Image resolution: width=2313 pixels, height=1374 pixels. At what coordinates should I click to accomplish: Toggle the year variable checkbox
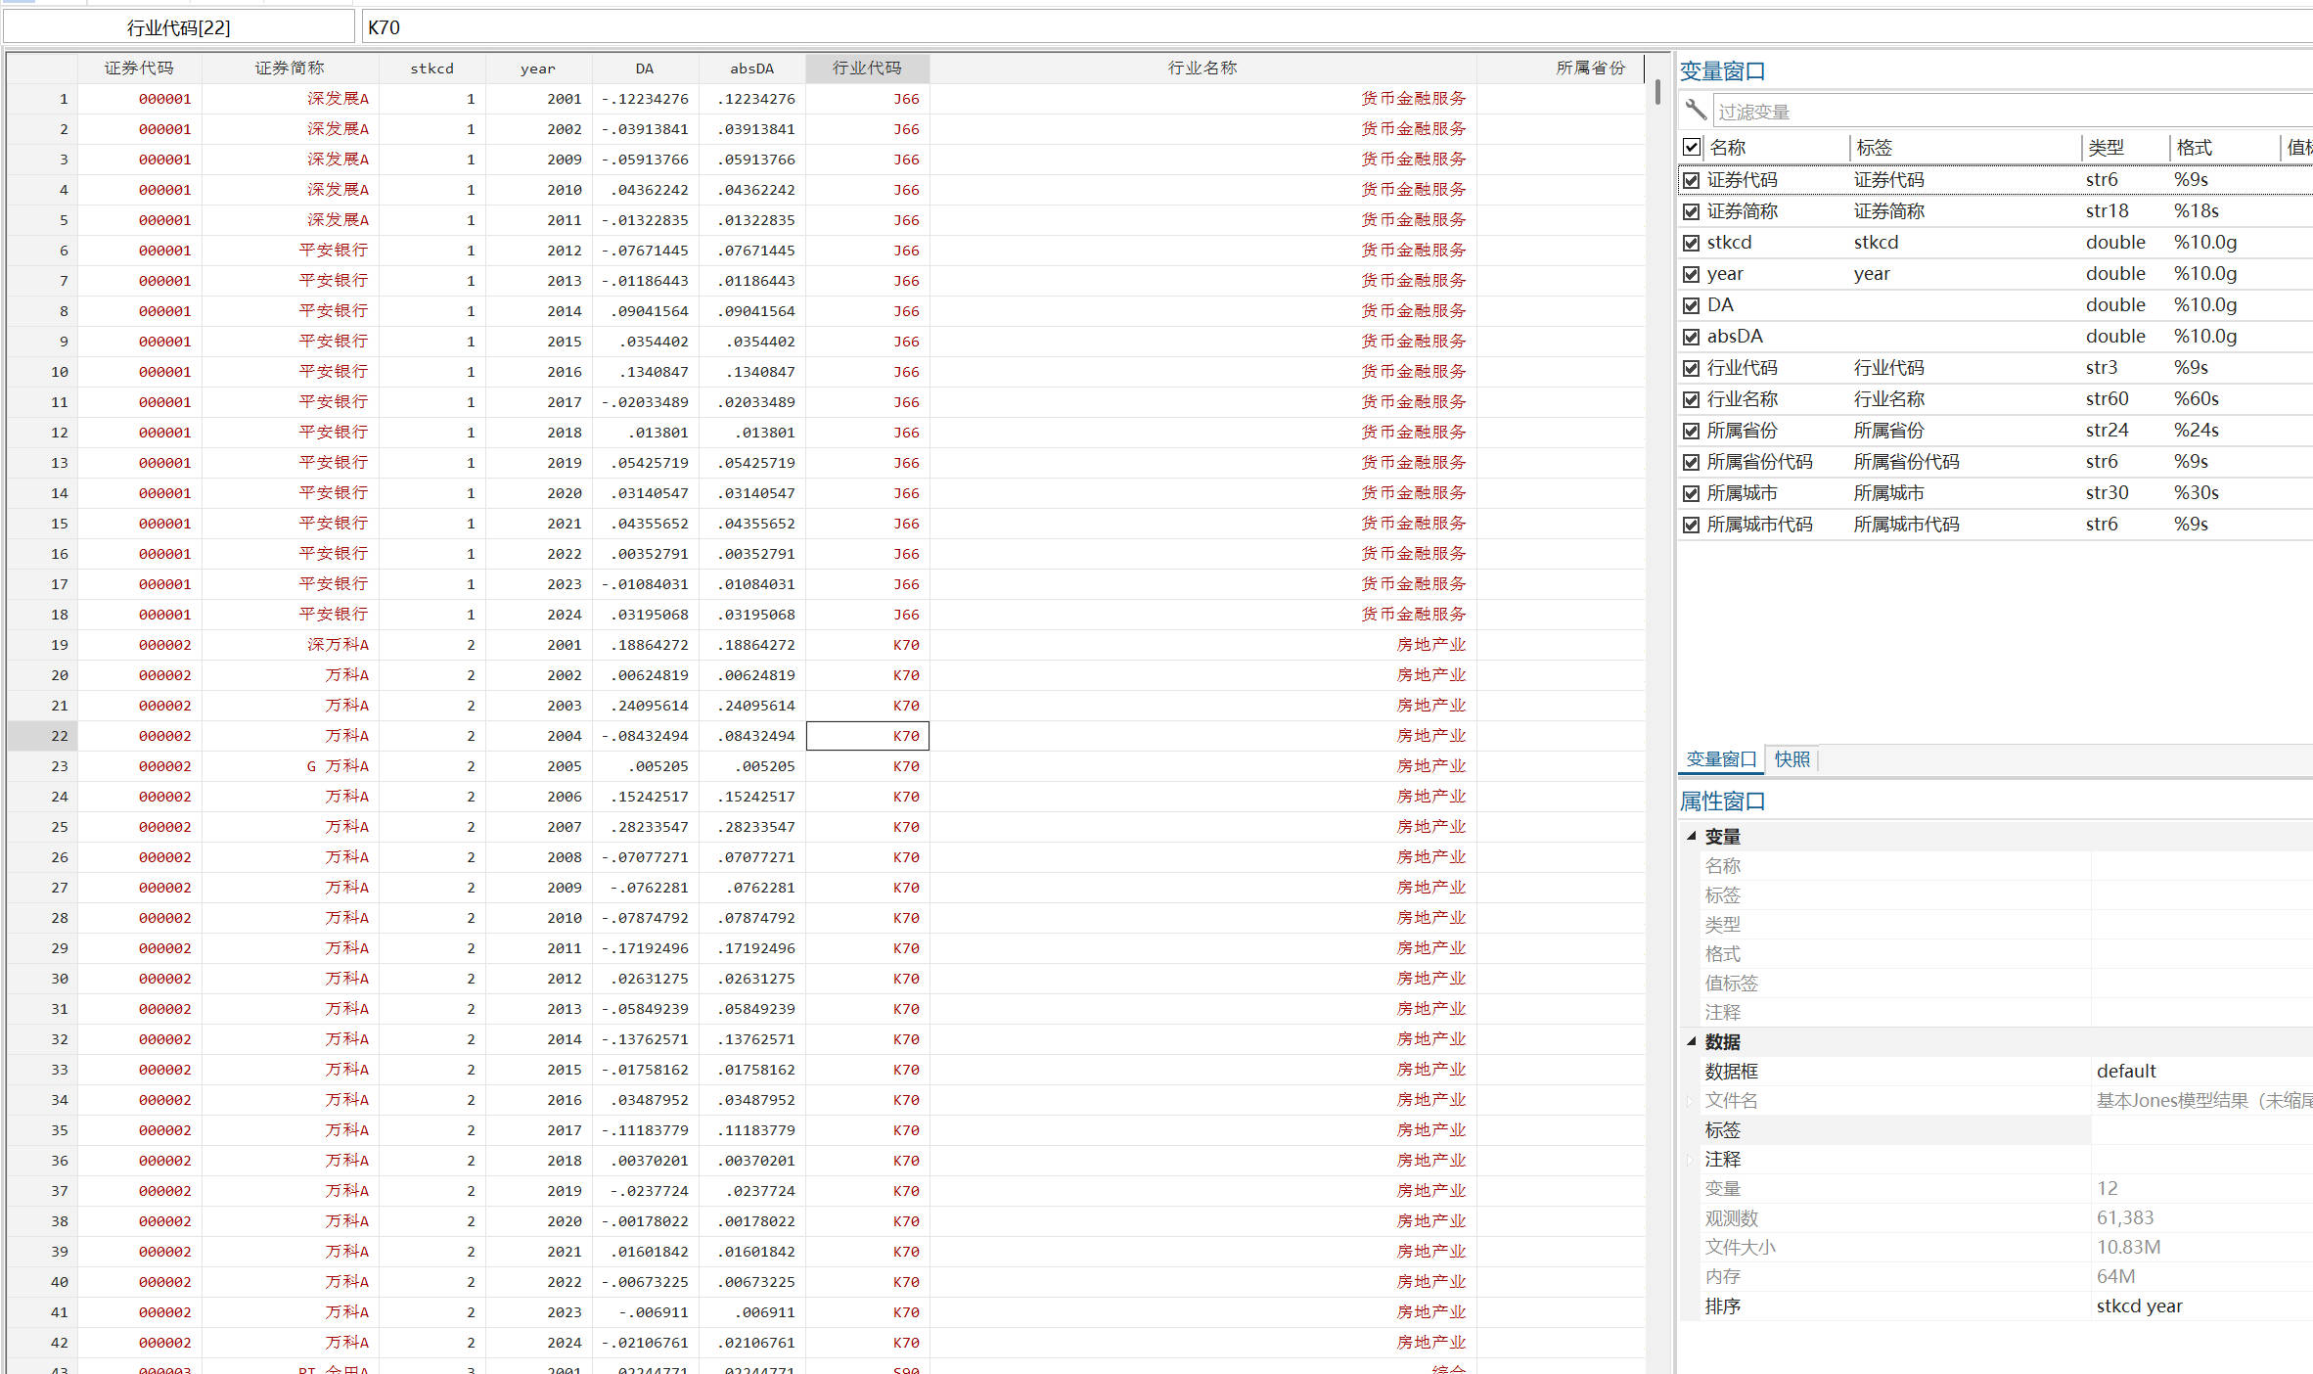(1691, 274)
